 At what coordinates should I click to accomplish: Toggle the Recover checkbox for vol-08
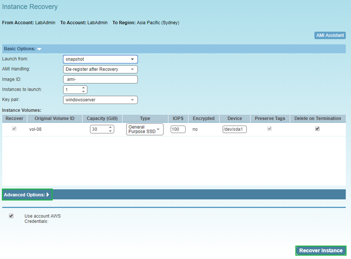click(x=15, y=129)
